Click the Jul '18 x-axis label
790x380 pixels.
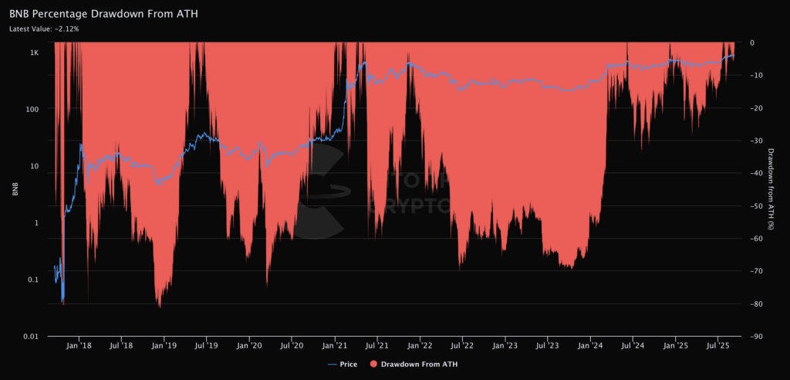coord(121,345)
